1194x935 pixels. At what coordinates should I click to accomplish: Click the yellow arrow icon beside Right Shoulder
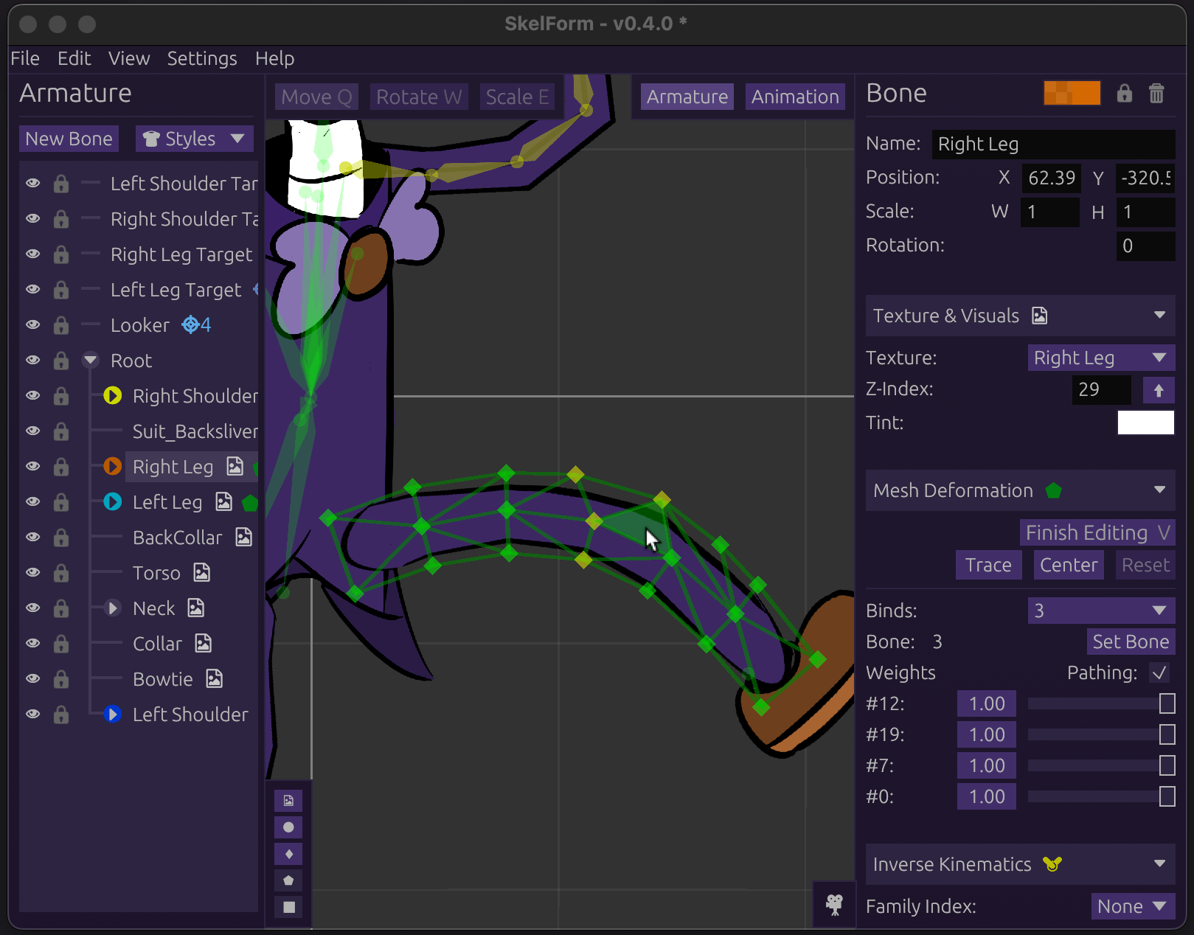click(112, 395)
